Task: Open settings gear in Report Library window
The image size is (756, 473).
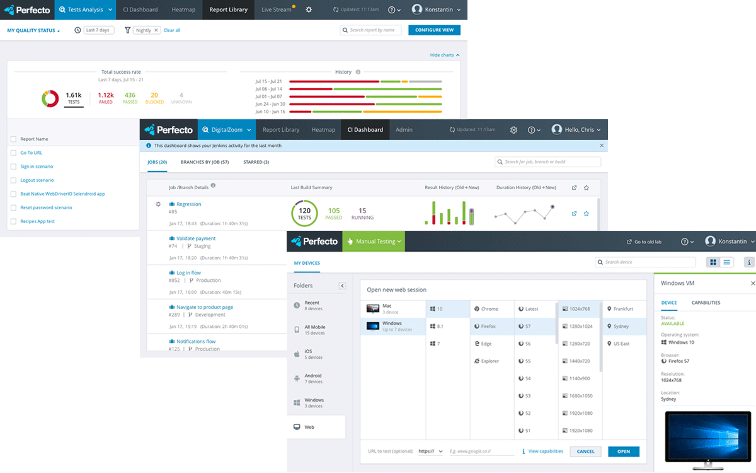Action: [x=309, y=9]
